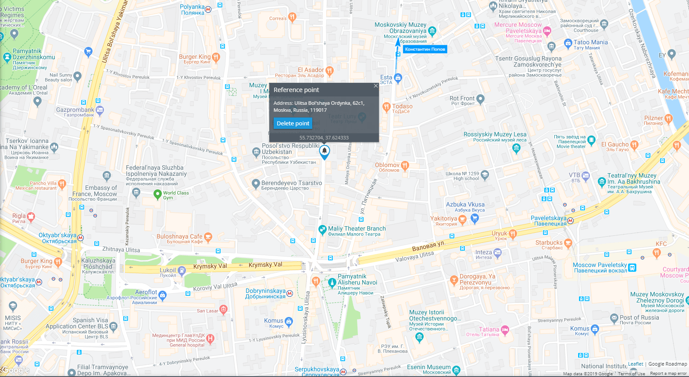This screenshot has width=689, height=377.
Task: Click the Oblomov restaurant pin
Action: click(405, 166)
